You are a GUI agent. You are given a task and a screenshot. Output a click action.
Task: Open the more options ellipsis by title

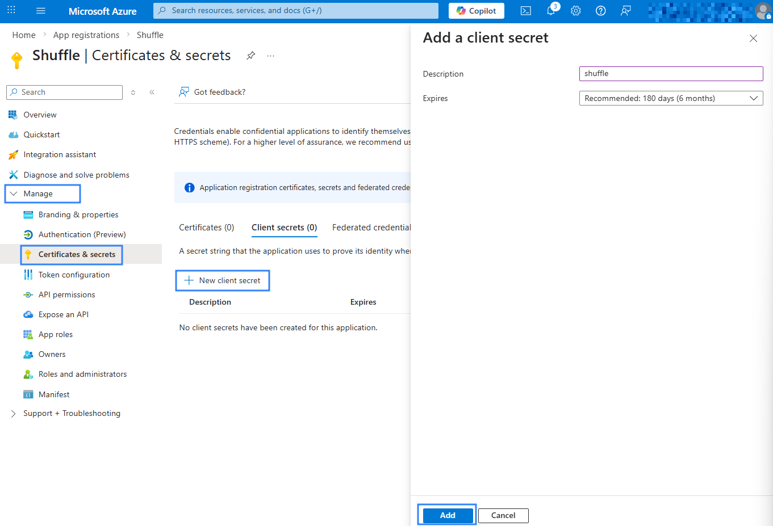(x=271, y=56)
